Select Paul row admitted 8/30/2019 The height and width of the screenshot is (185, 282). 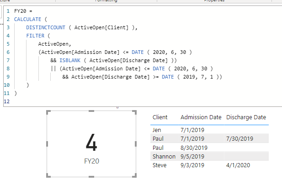[158, 148]
